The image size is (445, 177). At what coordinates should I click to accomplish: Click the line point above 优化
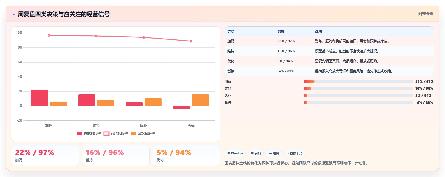point(144,37)
